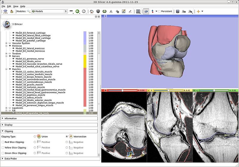Image resolution: width=239 pixels, height=167 pixels.
Task: Click the module search magnifier icon
Action: (x=29, y=11)
